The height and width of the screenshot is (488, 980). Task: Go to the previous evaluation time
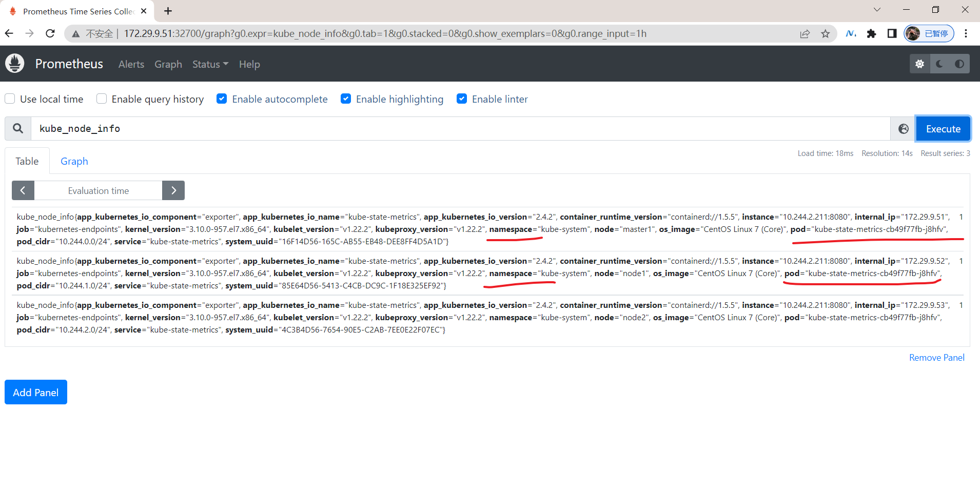pyautogui.click(x=23, y=190)
